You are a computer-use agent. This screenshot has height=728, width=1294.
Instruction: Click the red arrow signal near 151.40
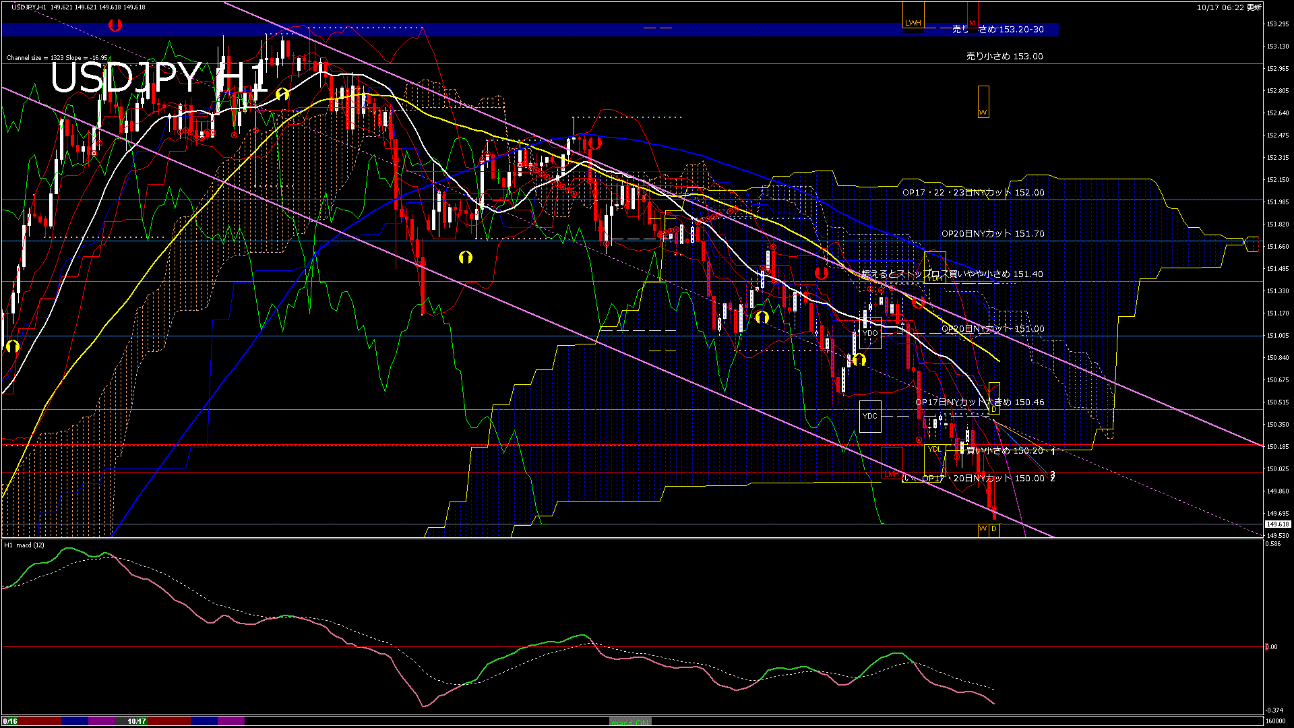pyautogui.click(x=821, y=273)
